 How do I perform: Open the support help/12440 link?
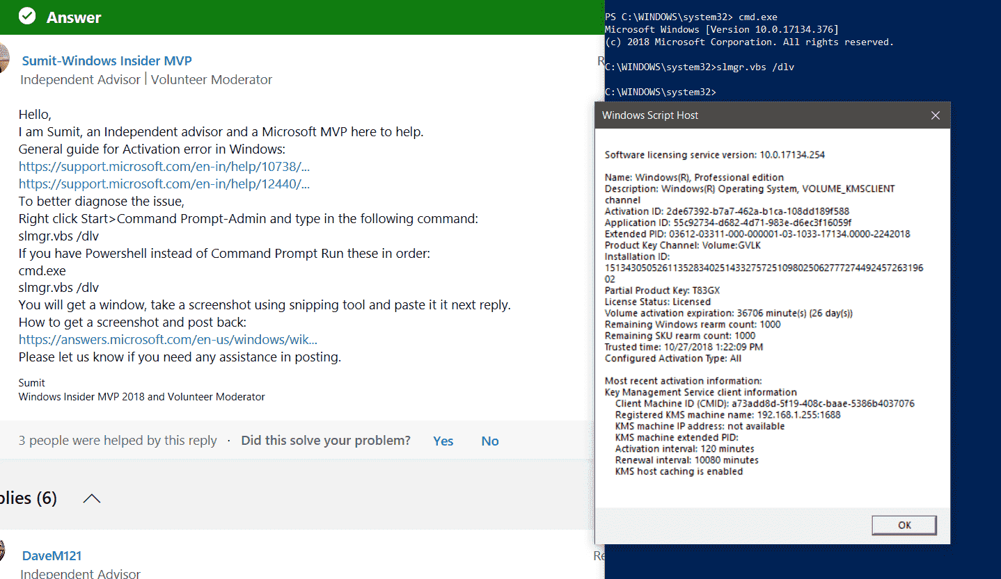[164, 184]
